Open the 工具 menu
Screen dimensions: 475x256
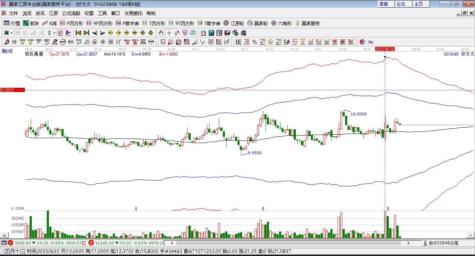pos(102,13)
